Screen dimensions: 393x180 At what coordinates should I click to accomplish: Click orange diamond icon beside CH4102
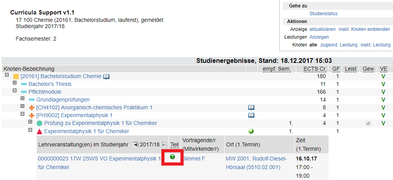32,107
